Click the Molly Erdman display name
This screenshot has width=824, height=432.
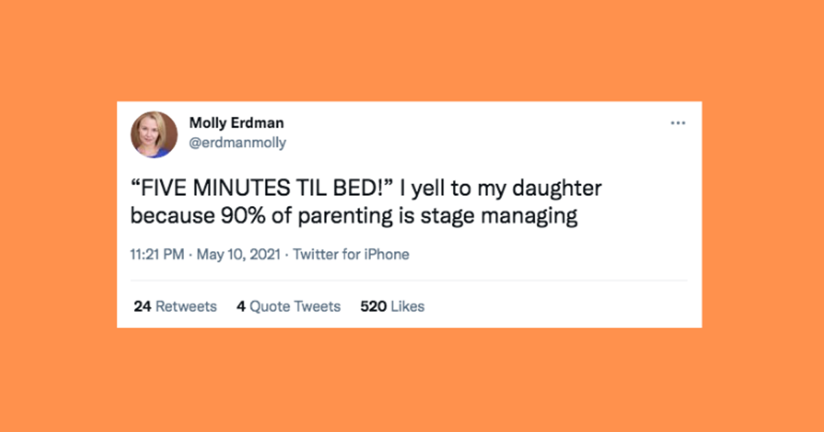click(x=236, y=123)
